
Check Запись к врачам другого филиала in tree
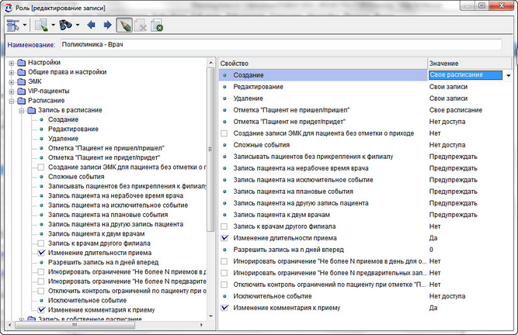point(41,243)
